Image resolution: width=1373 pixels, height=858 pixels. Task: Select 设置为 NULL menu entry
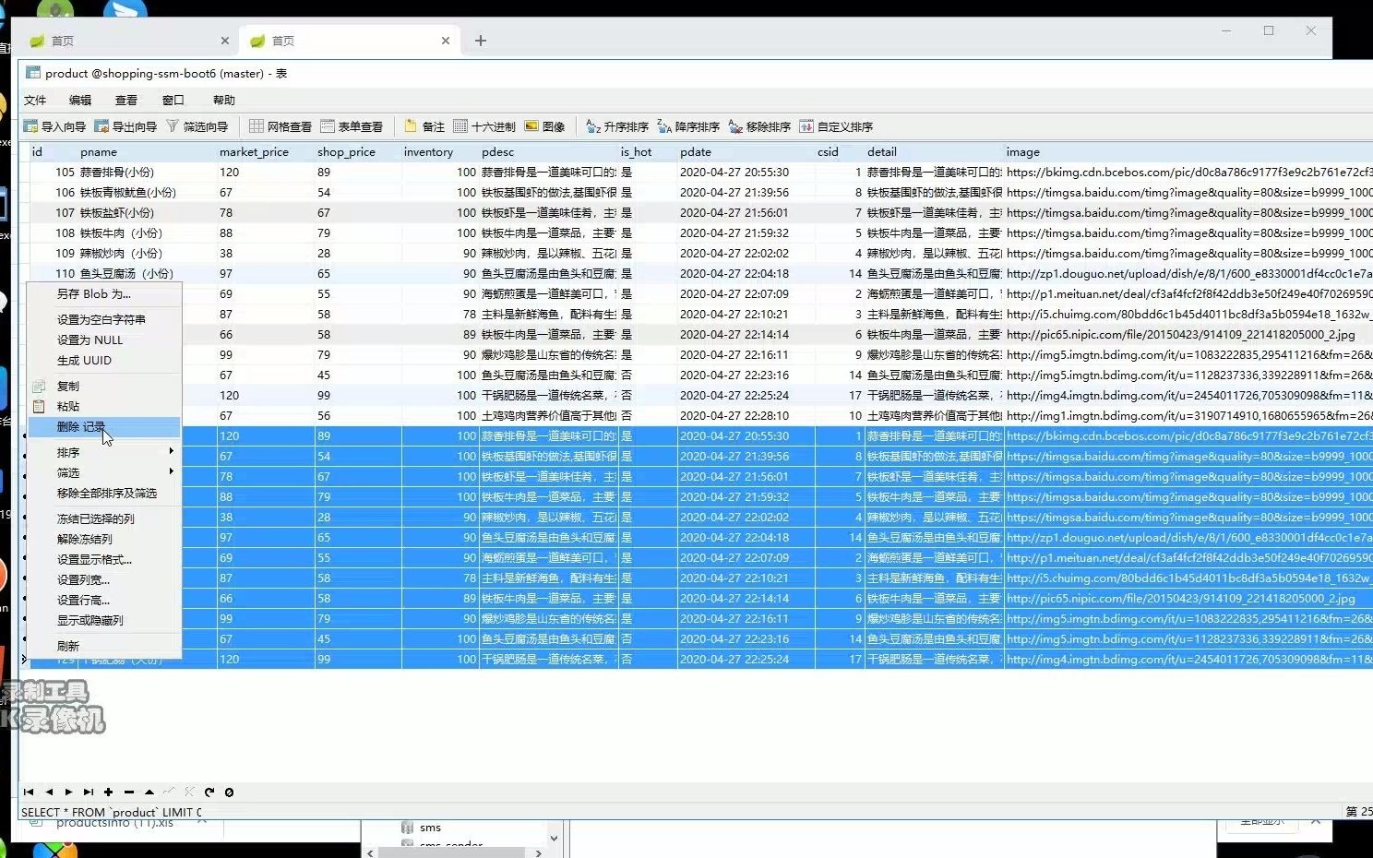(104, 340)
